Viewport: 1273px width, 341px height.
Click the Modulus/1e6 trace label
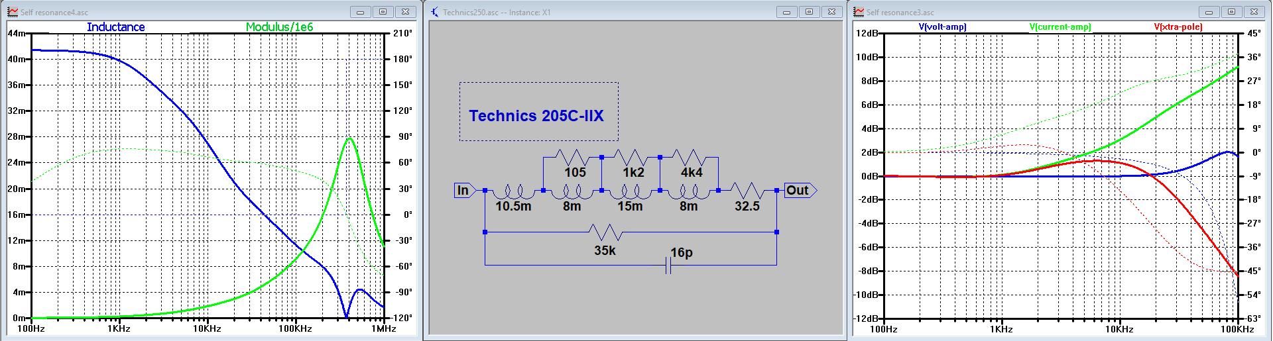[279, 27]
